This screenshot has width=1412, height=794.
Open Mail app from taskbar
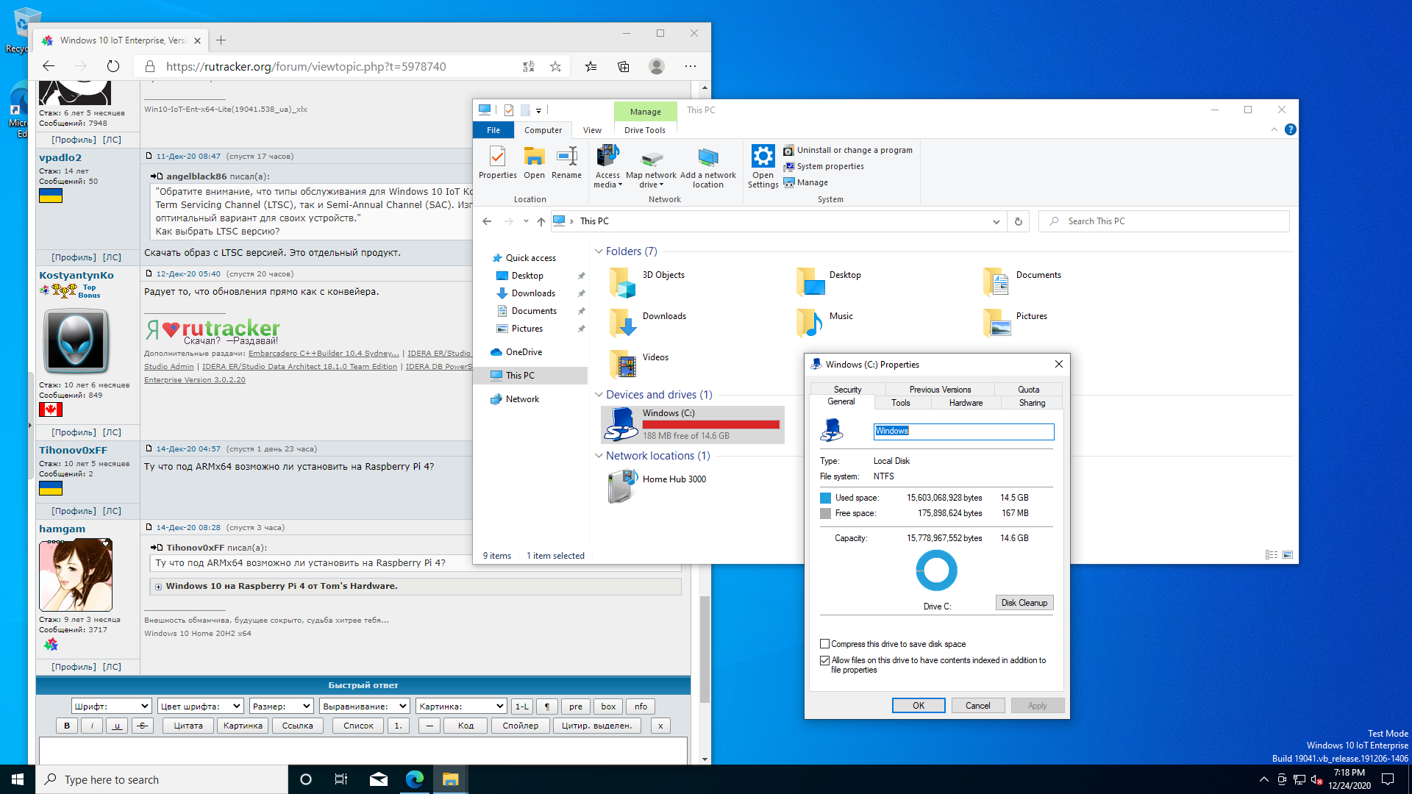tap(379, 779)
